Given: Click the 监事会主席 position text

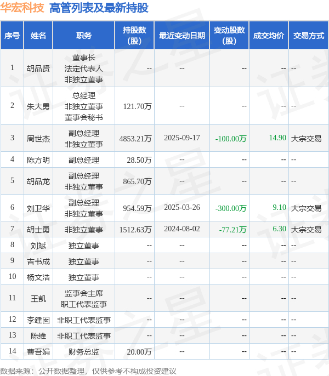Looking at the screenshot, I should pos(84,293).
